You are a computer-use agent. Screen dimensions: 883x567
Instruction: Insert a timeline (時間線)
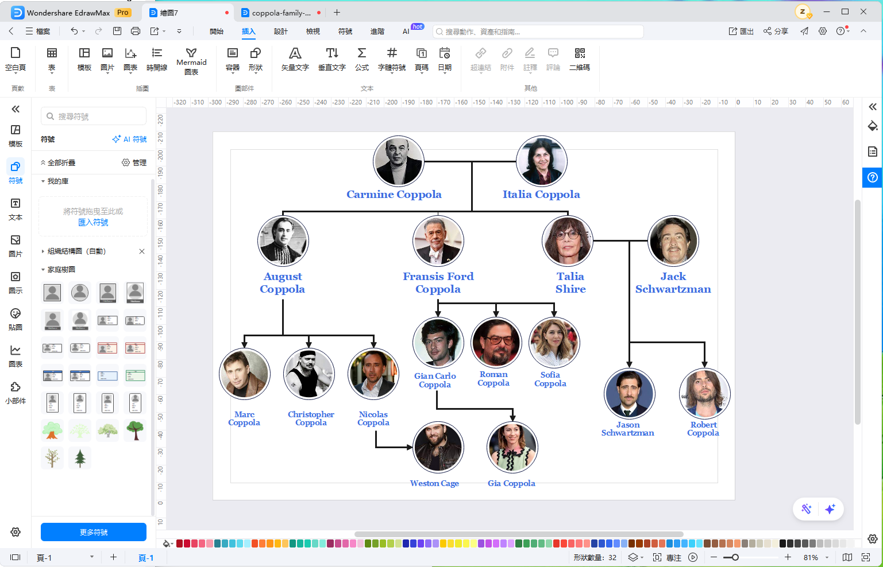(157, 60)
